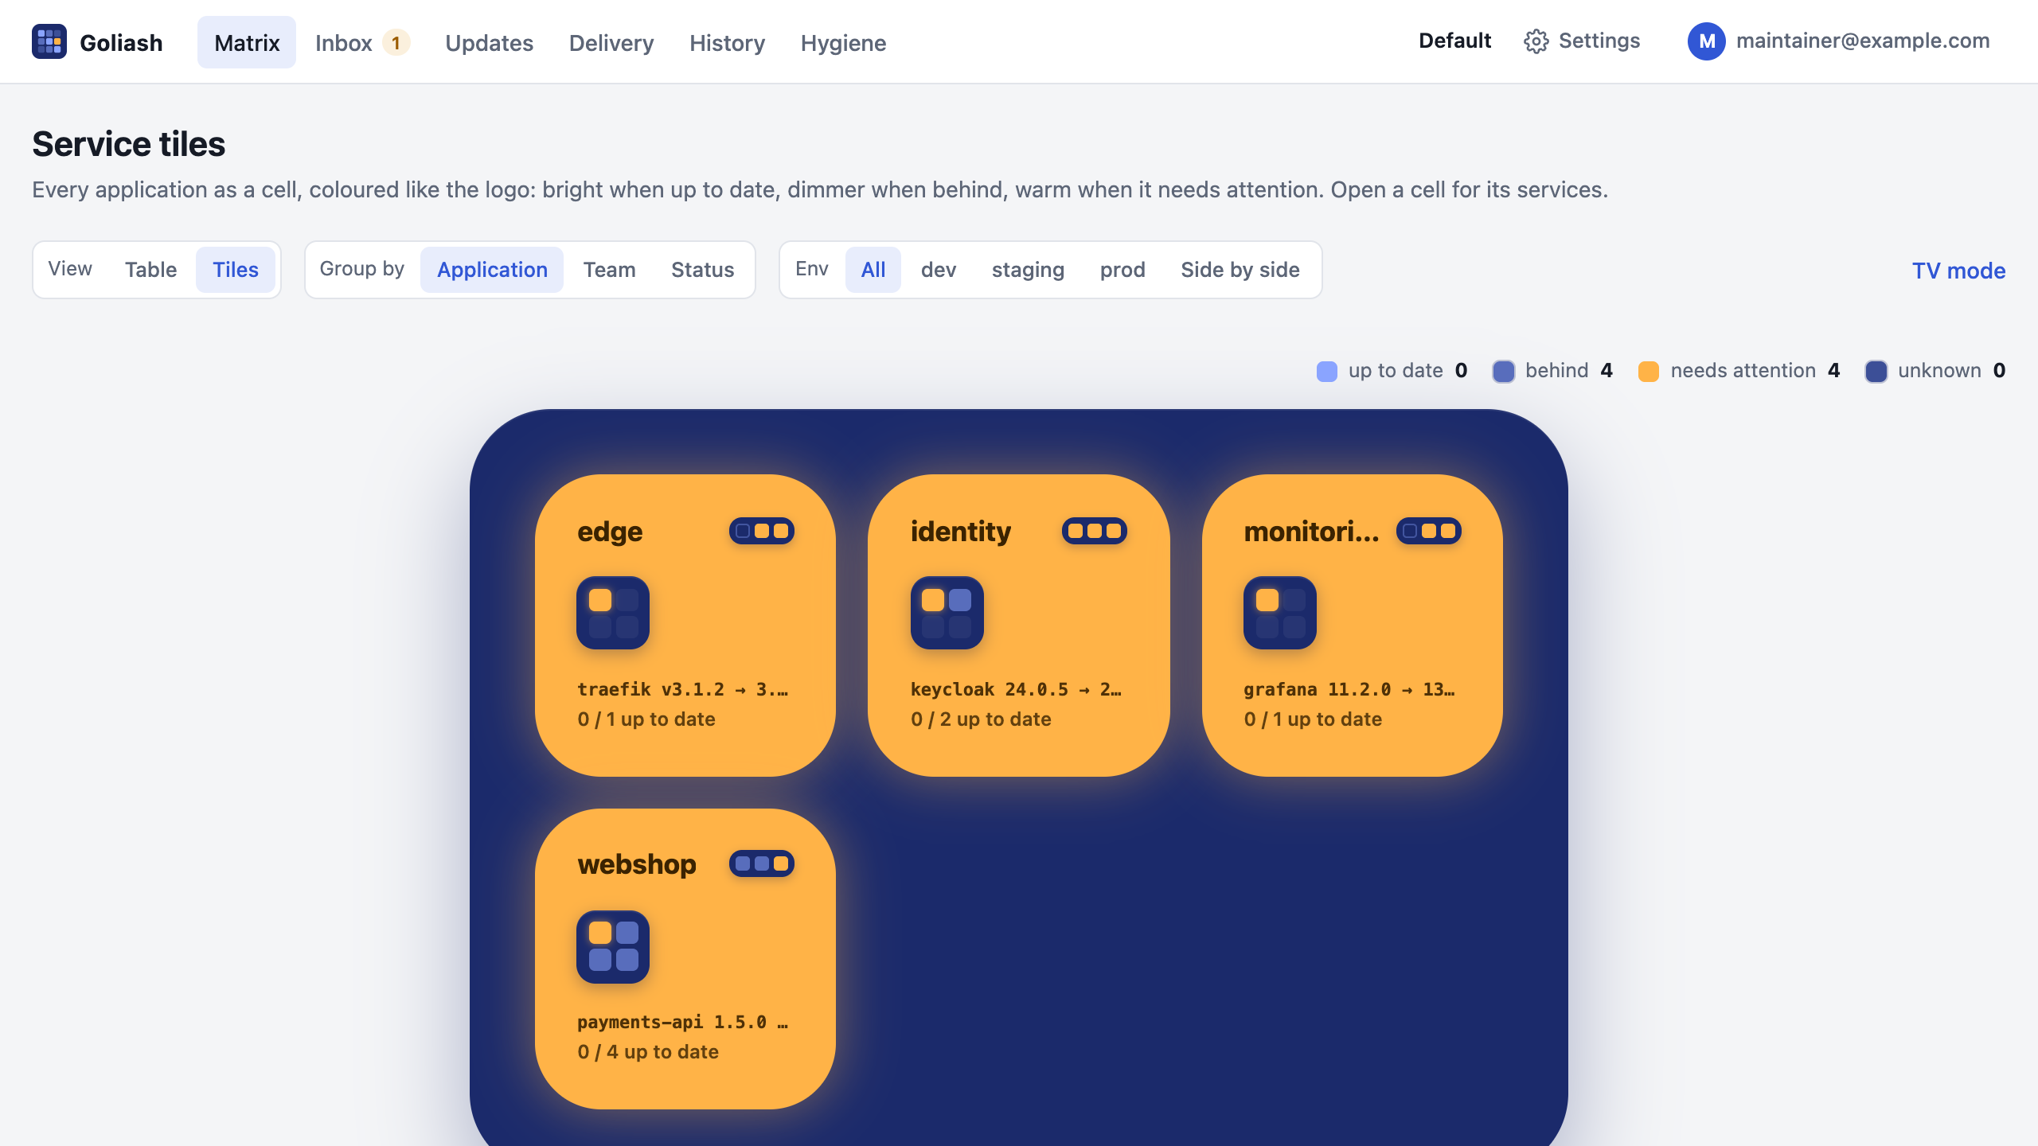Switch to the Delivery tab
Image resolution: width=2038 pixels, height=1146 pixels.
pos(611,43)
